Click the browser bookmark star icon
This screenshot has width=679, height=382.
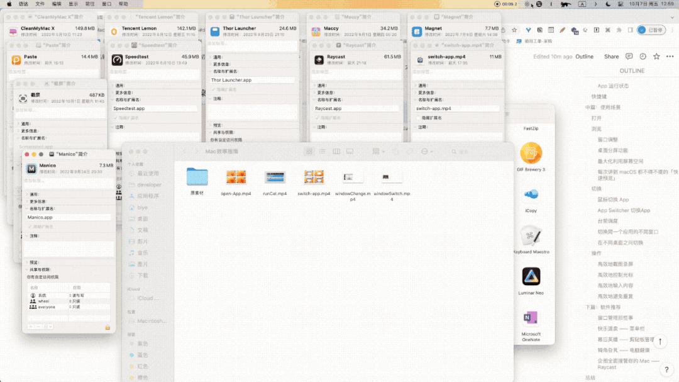coord(514,30)
